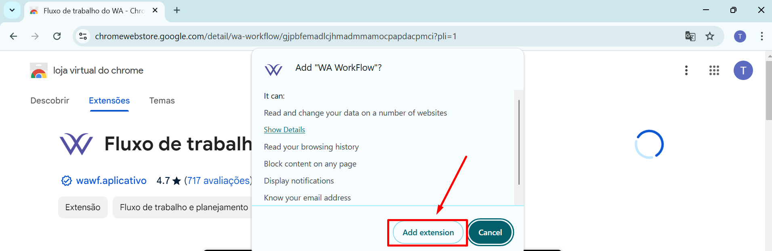Open the tab search dropdown arrow

coord(12,10)
